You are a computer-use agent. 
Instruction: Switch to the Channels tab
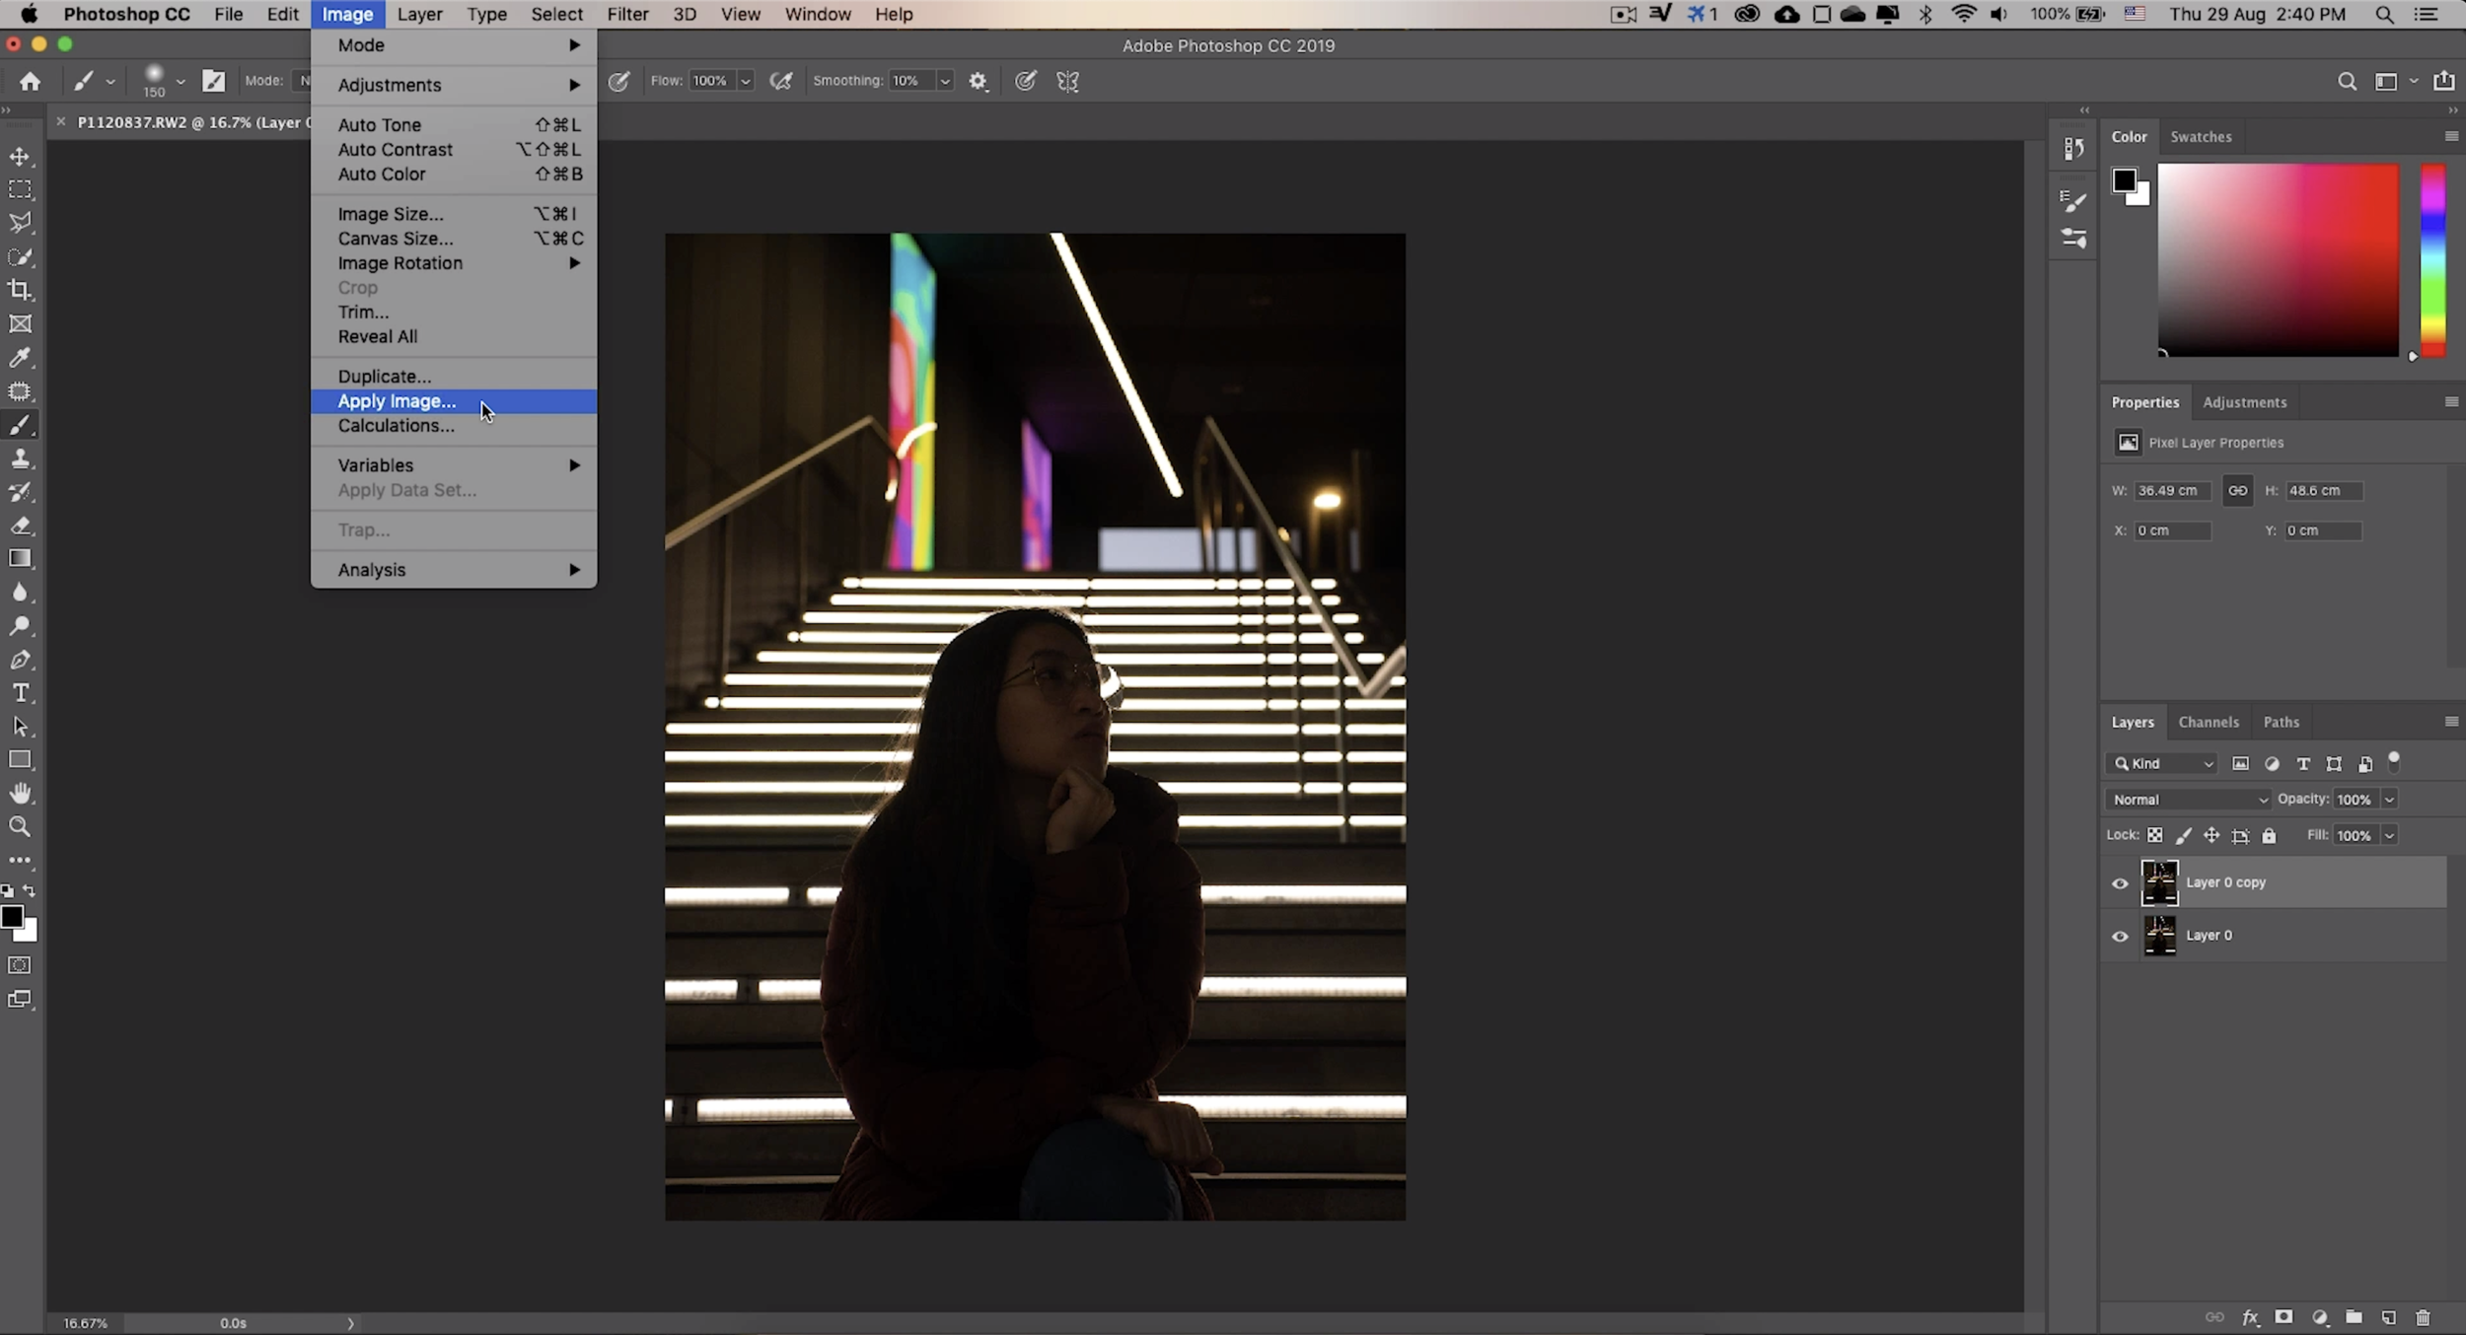(x=2208, y=722)
